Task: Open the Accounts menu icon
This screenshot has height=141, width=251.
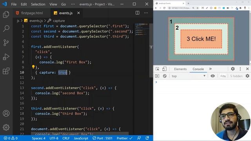Action: click(6, 113)
